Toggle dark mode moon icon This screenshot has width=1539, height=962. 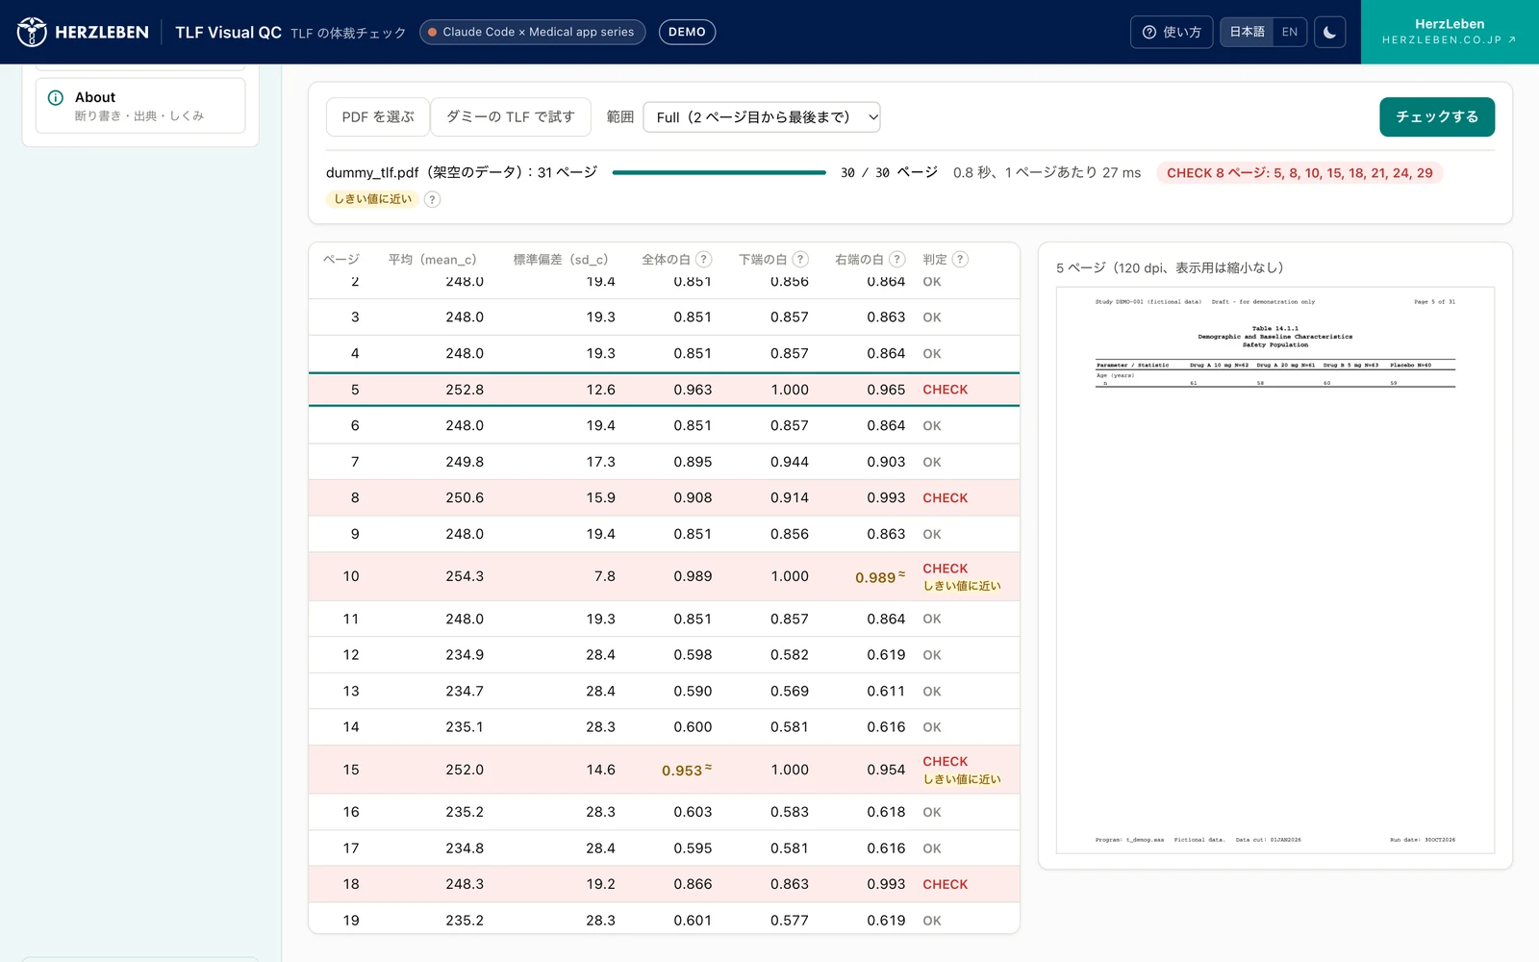pyautogui.click(x=1329, y=32)
